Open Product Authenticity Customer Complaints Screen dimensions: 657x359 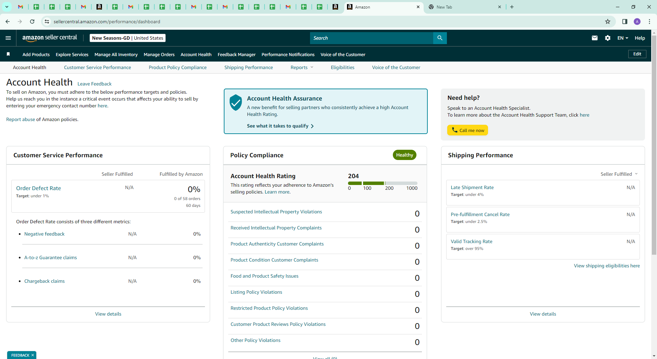[277, 244]
